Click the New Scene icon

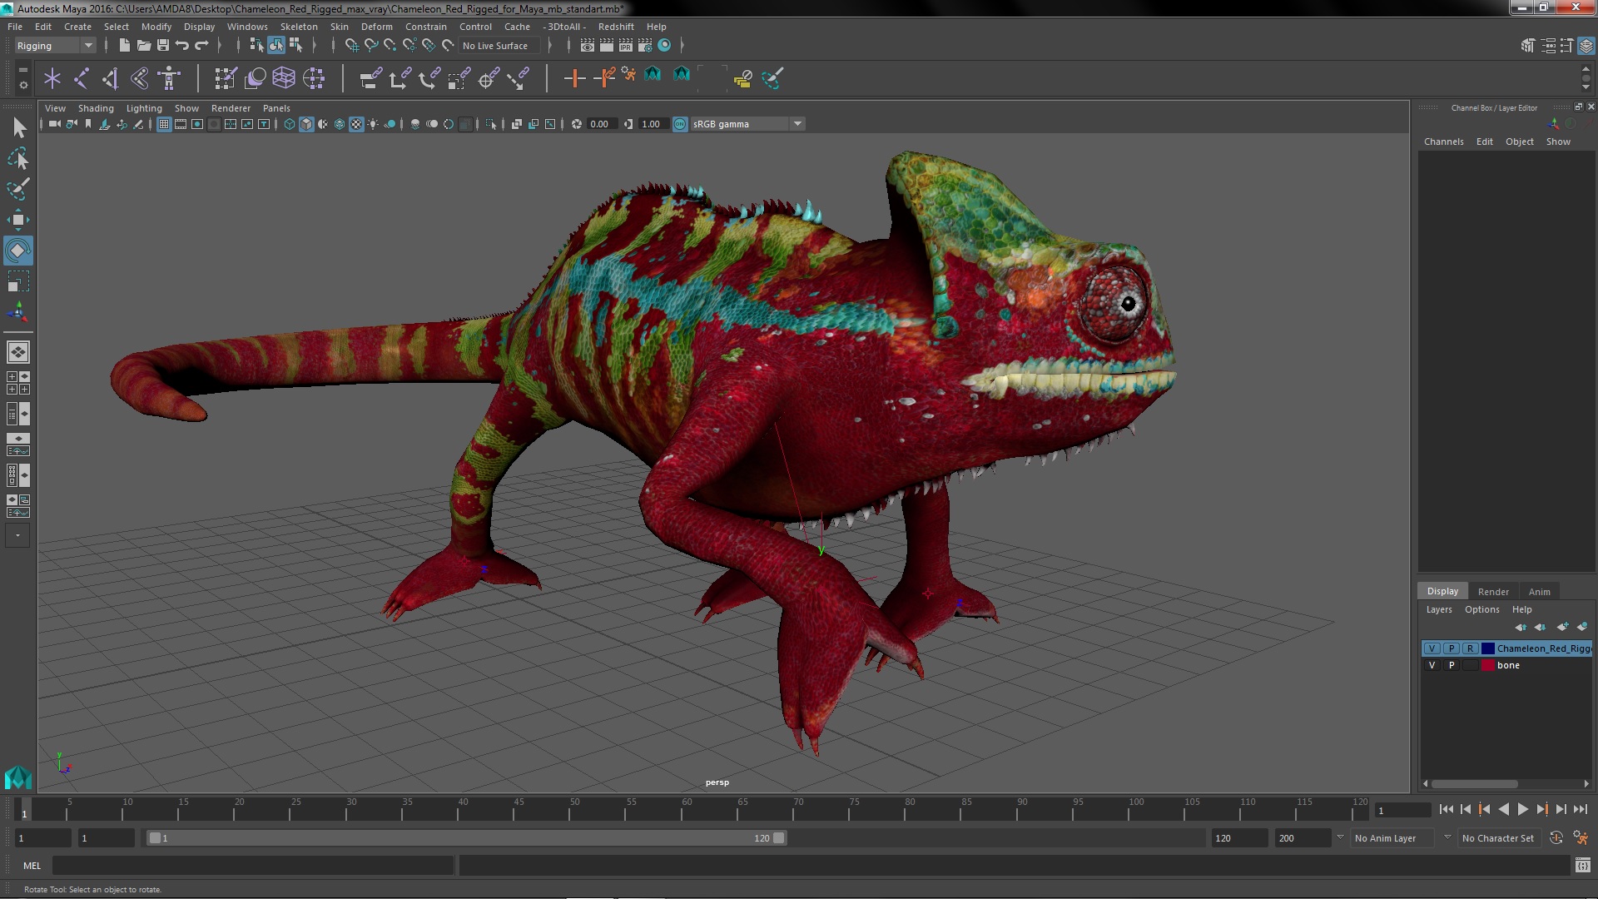pos(125,45)
